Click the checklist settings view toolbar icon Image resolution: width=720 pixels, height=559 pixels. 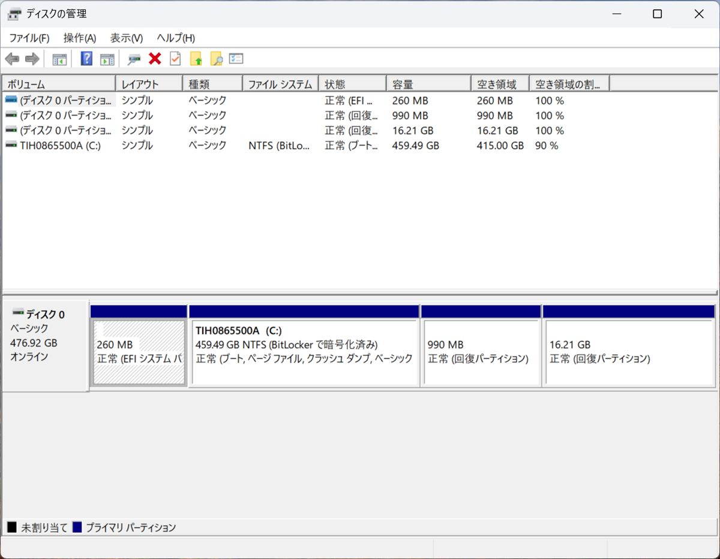click(236, 59)
